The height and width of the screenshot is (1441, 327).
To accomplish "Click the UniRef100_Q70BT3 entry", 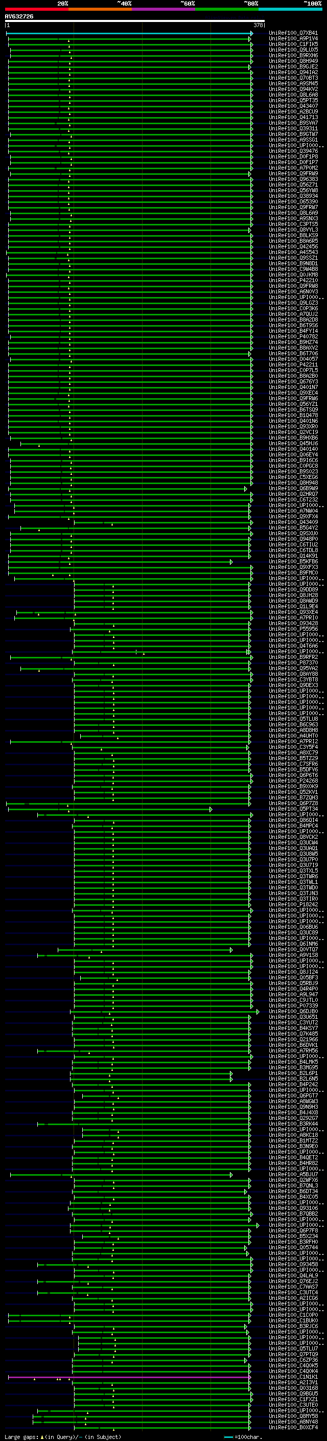I will click(293, 78).
